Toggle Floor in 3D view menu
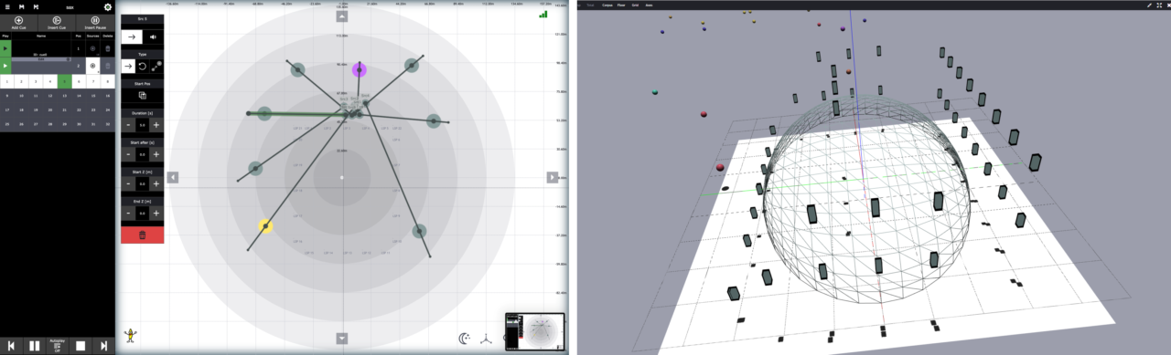This screenshot has height=355, width=1171. click(x=621, y=5)
